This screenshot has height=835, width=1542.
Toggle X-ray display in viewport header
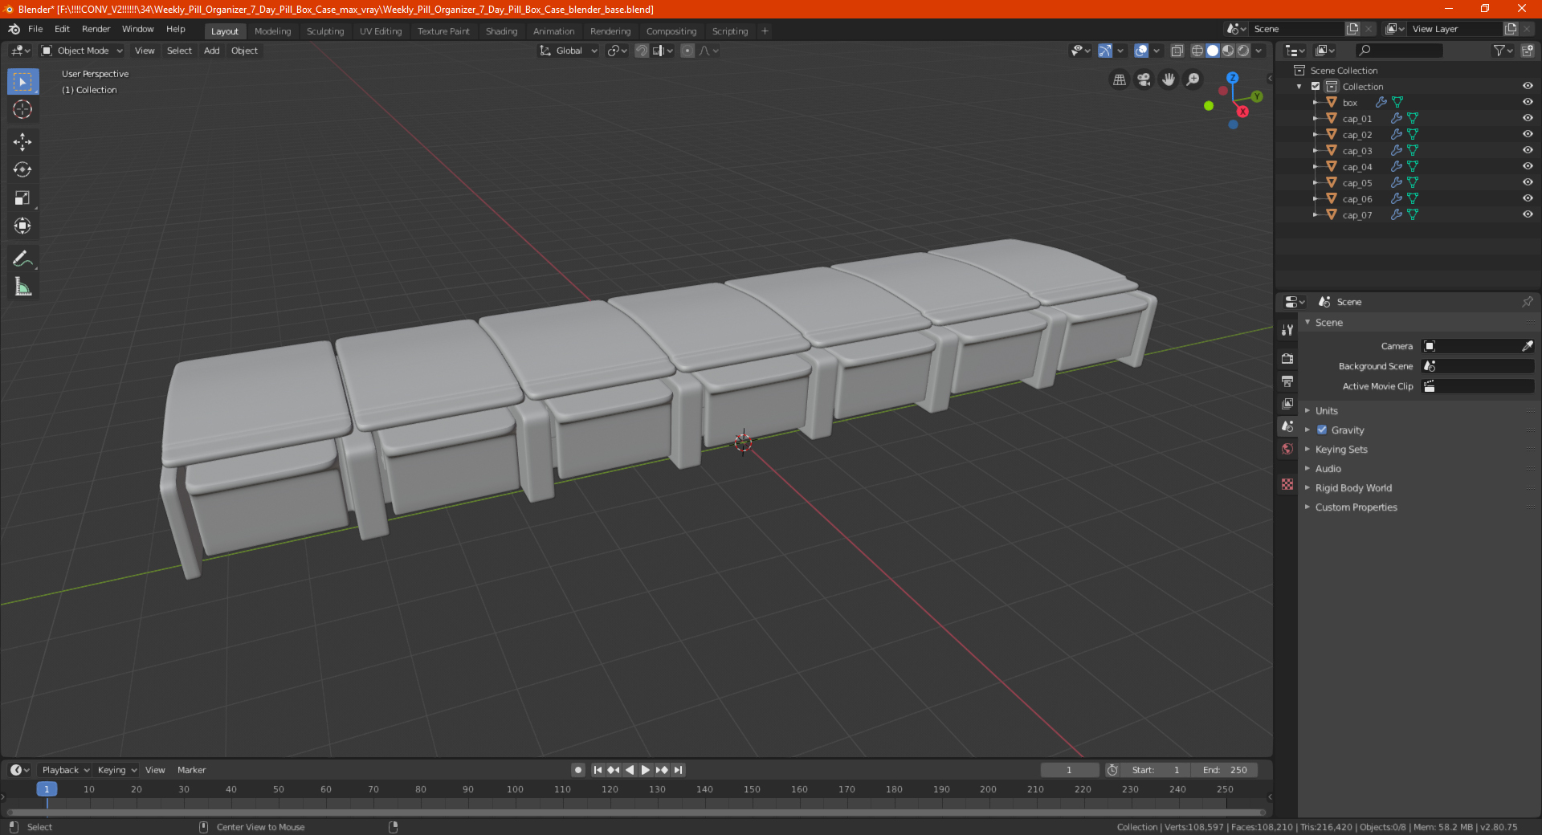pyautogui.click(x=1177, y=51)
